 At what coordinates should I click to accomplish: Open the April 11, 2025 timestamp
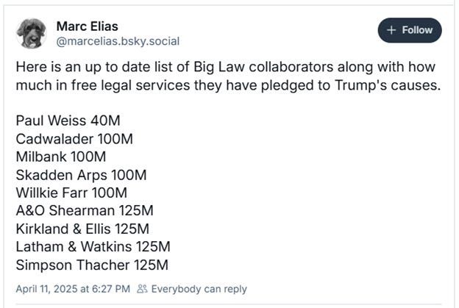click(73, 289)
